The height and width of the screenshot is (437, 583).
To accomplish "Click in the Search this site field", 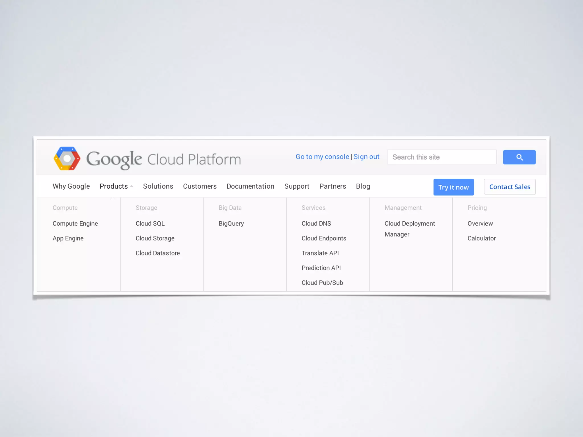I will pos(441,157).
